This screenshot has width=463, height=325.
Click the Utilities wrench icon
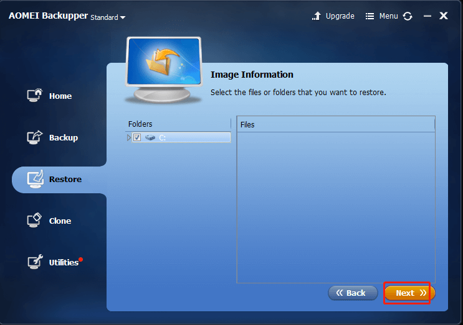pyautogui.click(x=35, y=262)
